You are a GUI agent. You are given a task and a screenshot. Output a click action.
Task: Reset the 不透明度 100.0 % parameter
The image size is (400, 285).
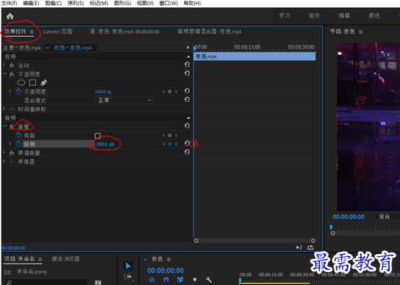(x=187, y=91)
